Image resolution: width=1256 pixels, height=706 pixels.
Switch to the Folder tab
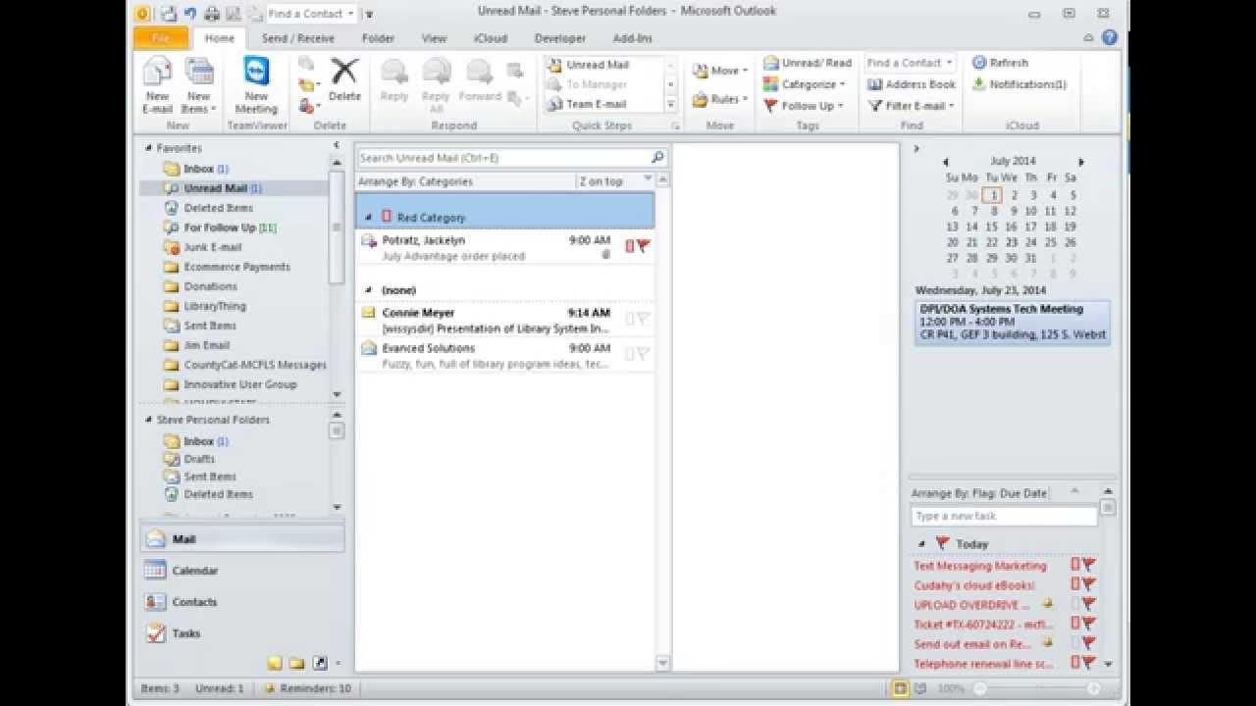click(x=378, y=38)
